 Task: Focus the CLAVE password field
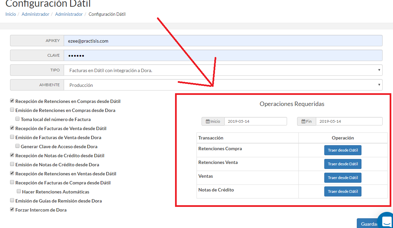click(223, 56)
